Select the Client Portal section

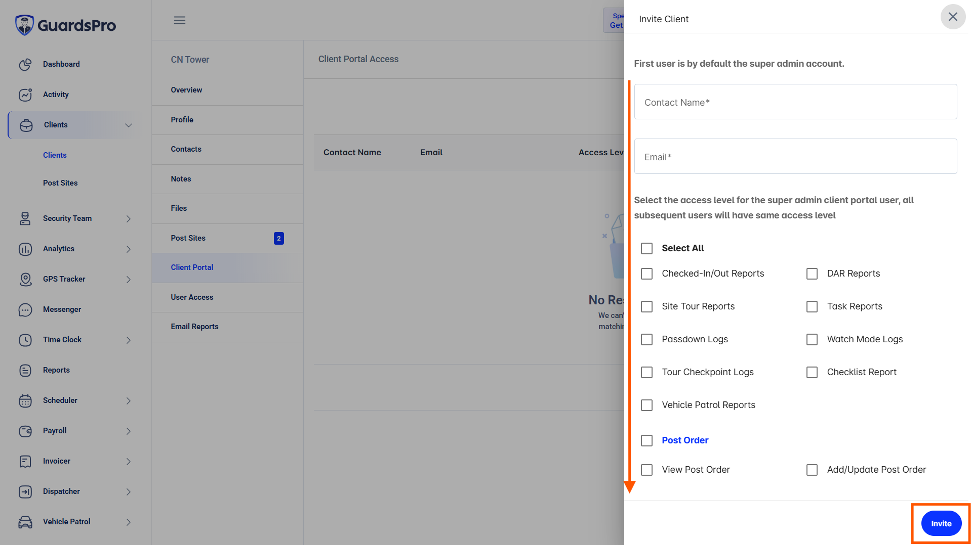tap(227, 267)
